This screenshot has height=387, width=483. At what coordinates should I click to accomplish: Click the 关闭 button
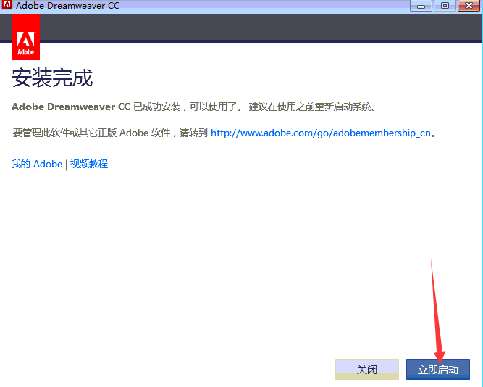367,370
